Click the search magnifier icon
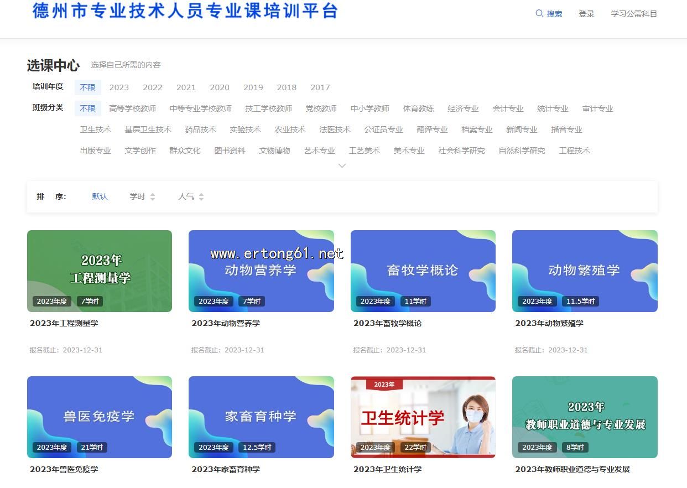The image size is (687, 488). click(539, 14)
